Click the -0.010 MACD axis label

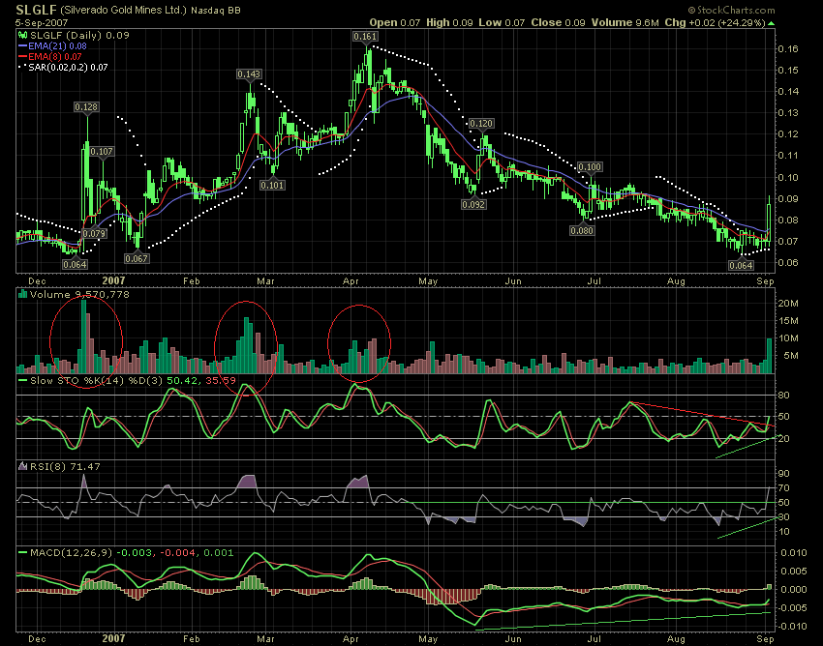pyautogui.click(x=793, y=626)
